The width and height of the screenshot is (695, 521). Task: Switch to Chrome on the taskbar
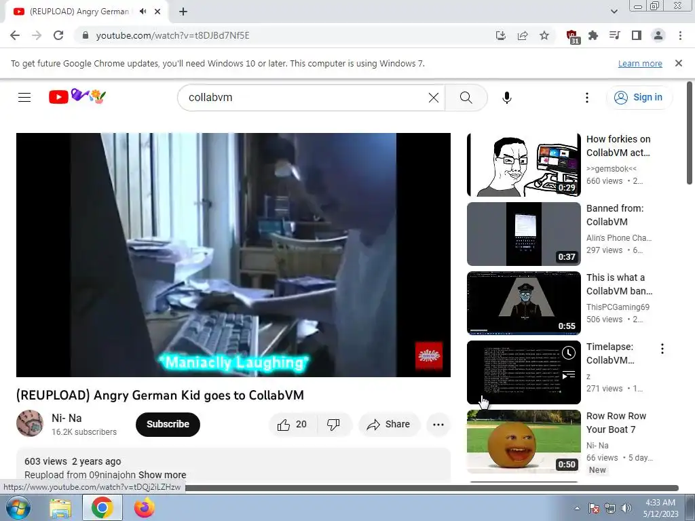click(102, 507)
